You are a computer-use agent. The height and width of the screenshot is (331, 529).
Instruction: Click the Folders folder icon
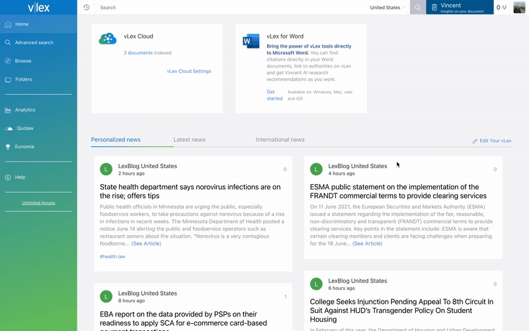pos(8,79)
